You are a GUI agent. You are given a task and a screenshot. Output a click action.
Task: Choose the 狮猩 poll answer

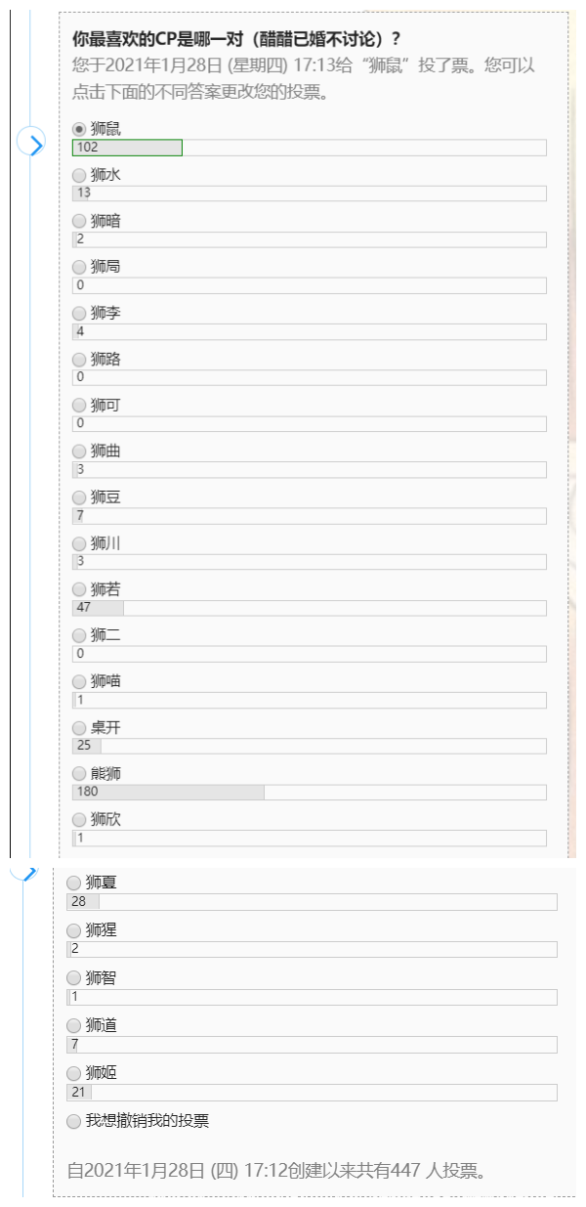tap(74, 930)
